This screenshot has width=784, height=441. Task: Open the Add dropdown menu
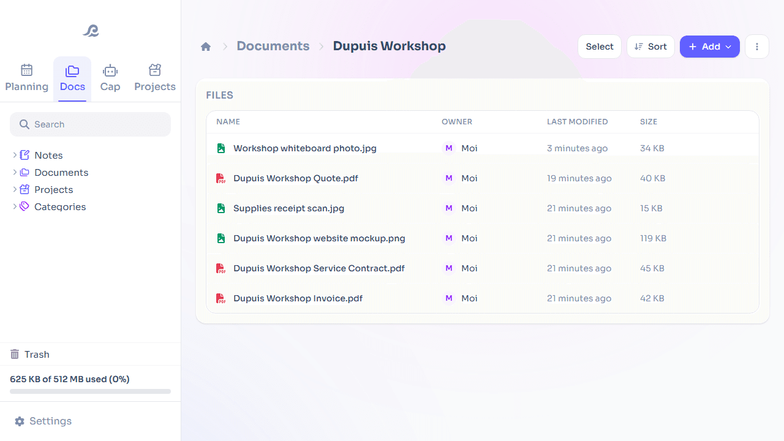(710, 47)
